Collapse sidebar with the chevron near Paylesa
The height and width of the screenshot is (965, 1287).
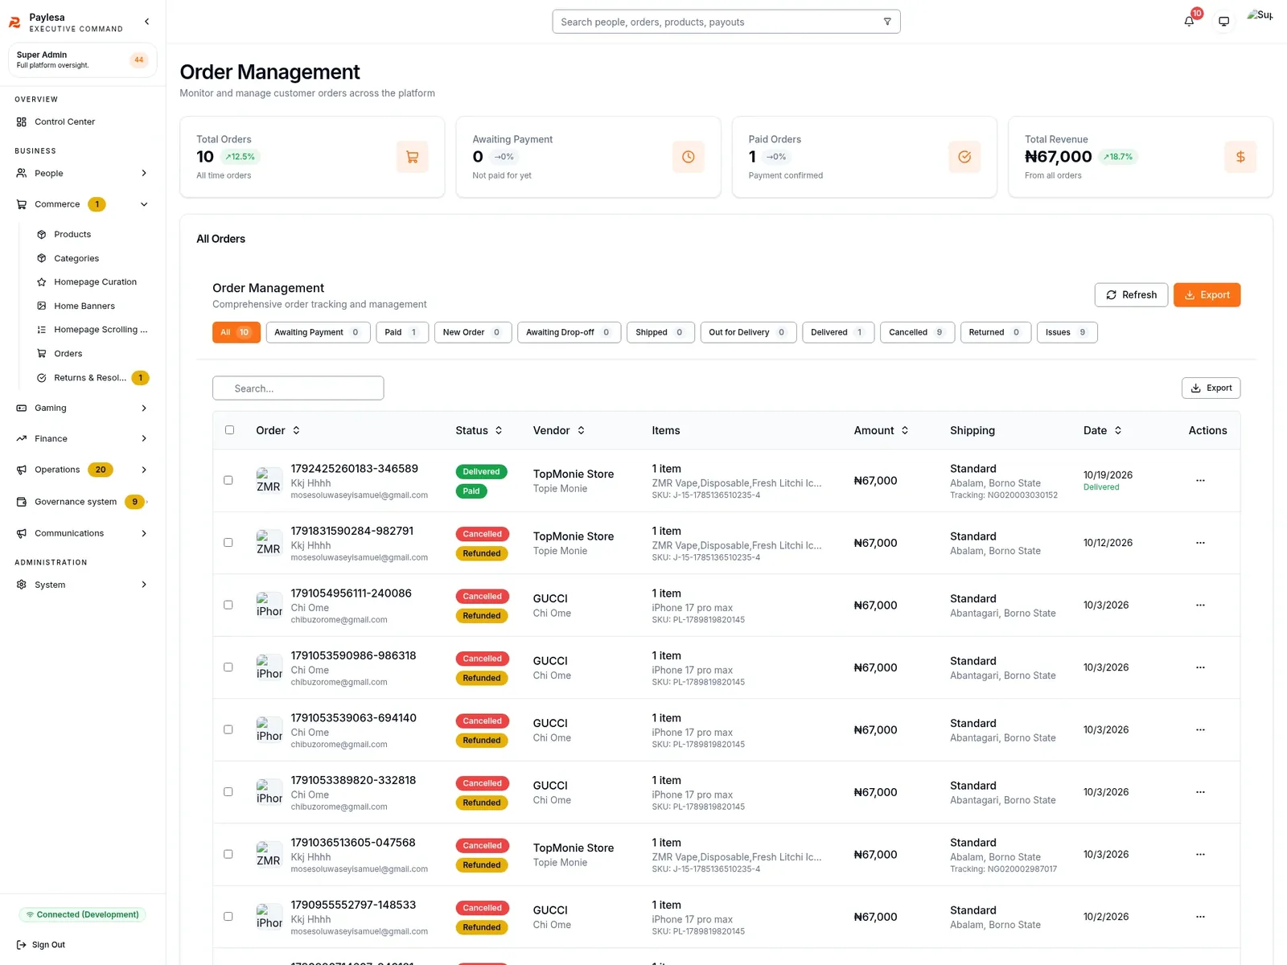[x=146, y=22]
